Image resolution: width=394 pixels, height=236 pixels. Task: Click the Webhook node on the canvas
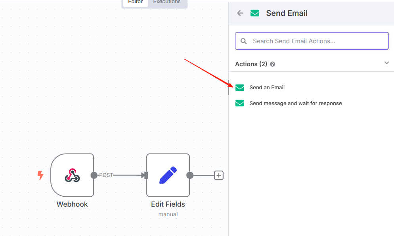[73, 175]
